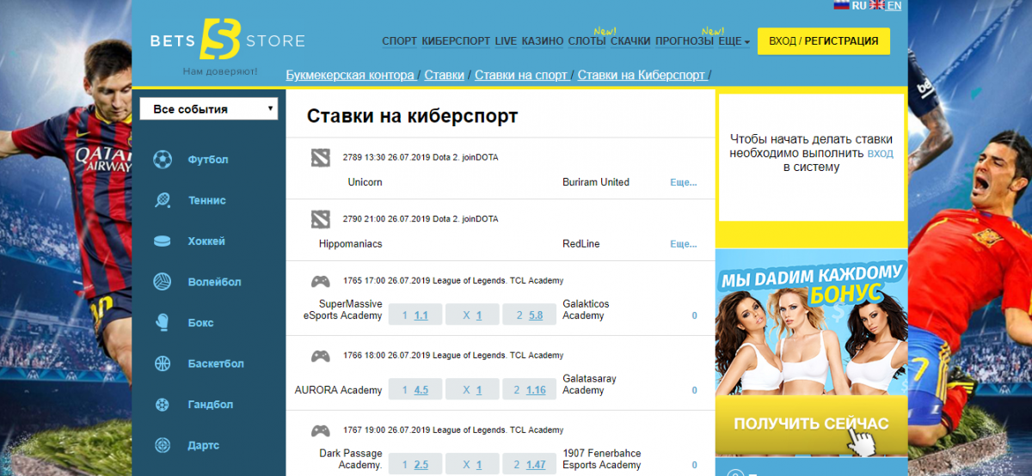Open the ПРОГНОЗЫ menu item
This screenshot has height=476, width=1032.
pos(685,40)
